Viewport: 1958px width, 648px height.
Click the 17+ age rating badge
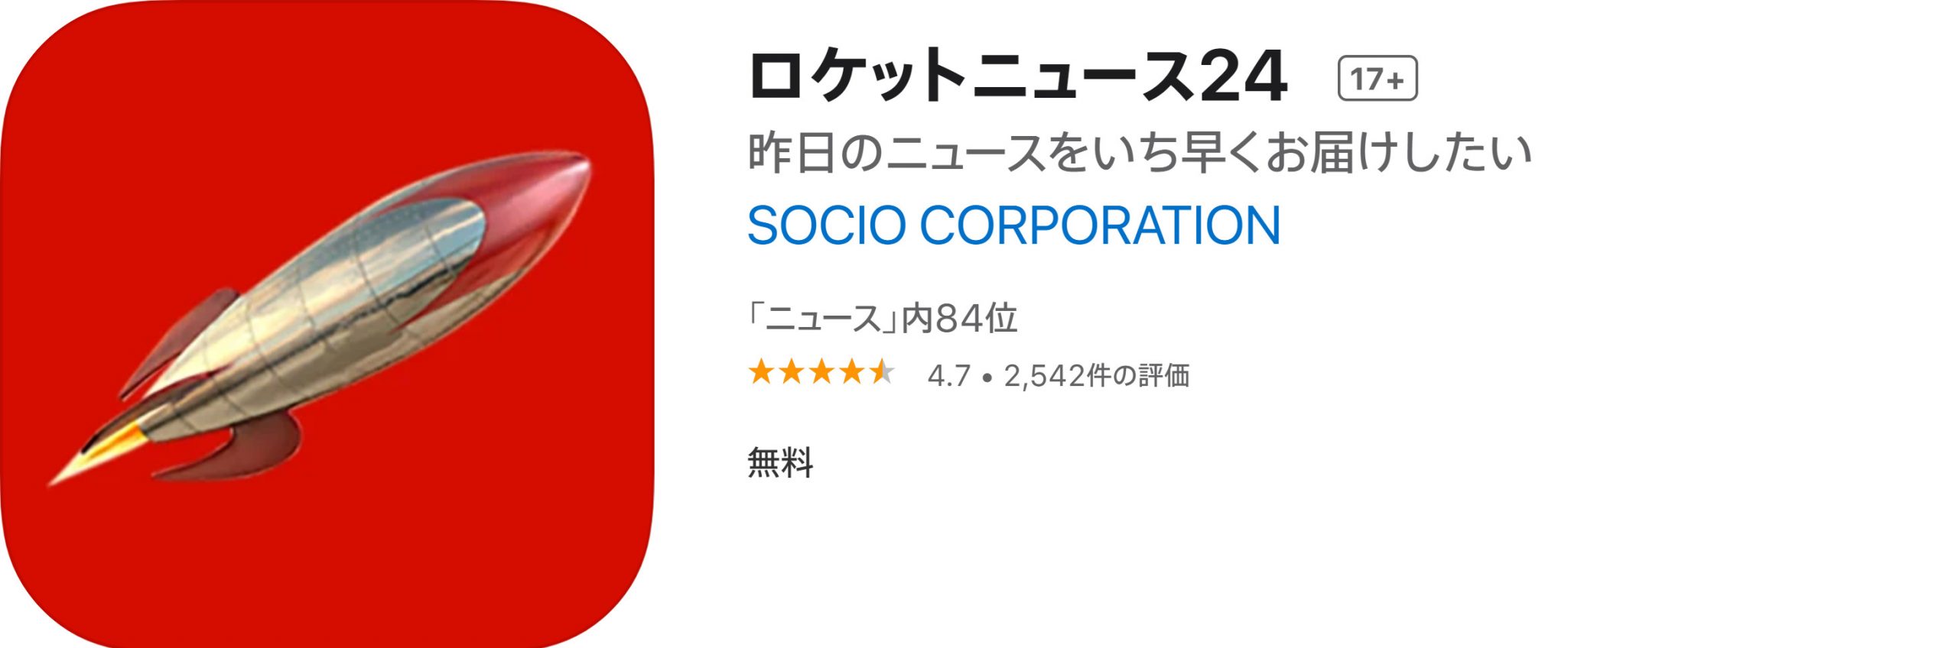[x=1377, y=79]
